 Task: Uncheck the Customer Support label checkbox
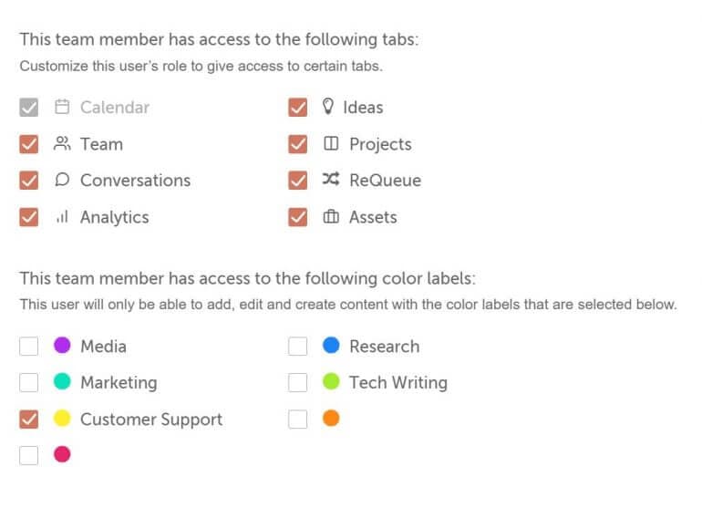point(28,419)
